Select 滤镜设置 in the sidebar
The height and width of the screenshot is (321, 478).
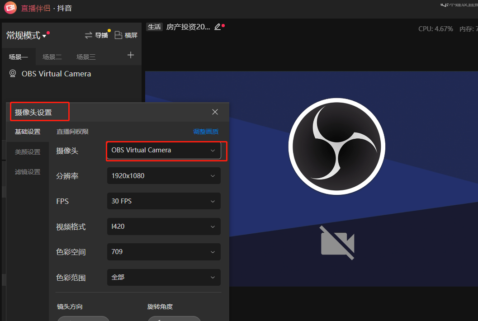(28, 172)
